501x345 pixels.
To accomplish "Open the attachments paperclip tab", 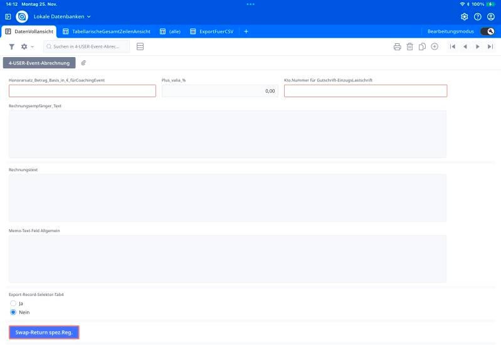I will click(x=83, y=63).
